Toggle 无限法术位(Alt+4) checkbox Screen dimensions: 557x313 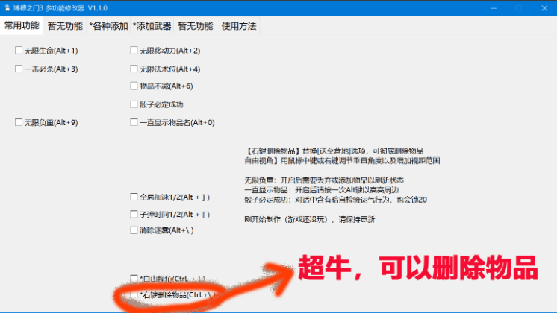(x=134, y=69)
